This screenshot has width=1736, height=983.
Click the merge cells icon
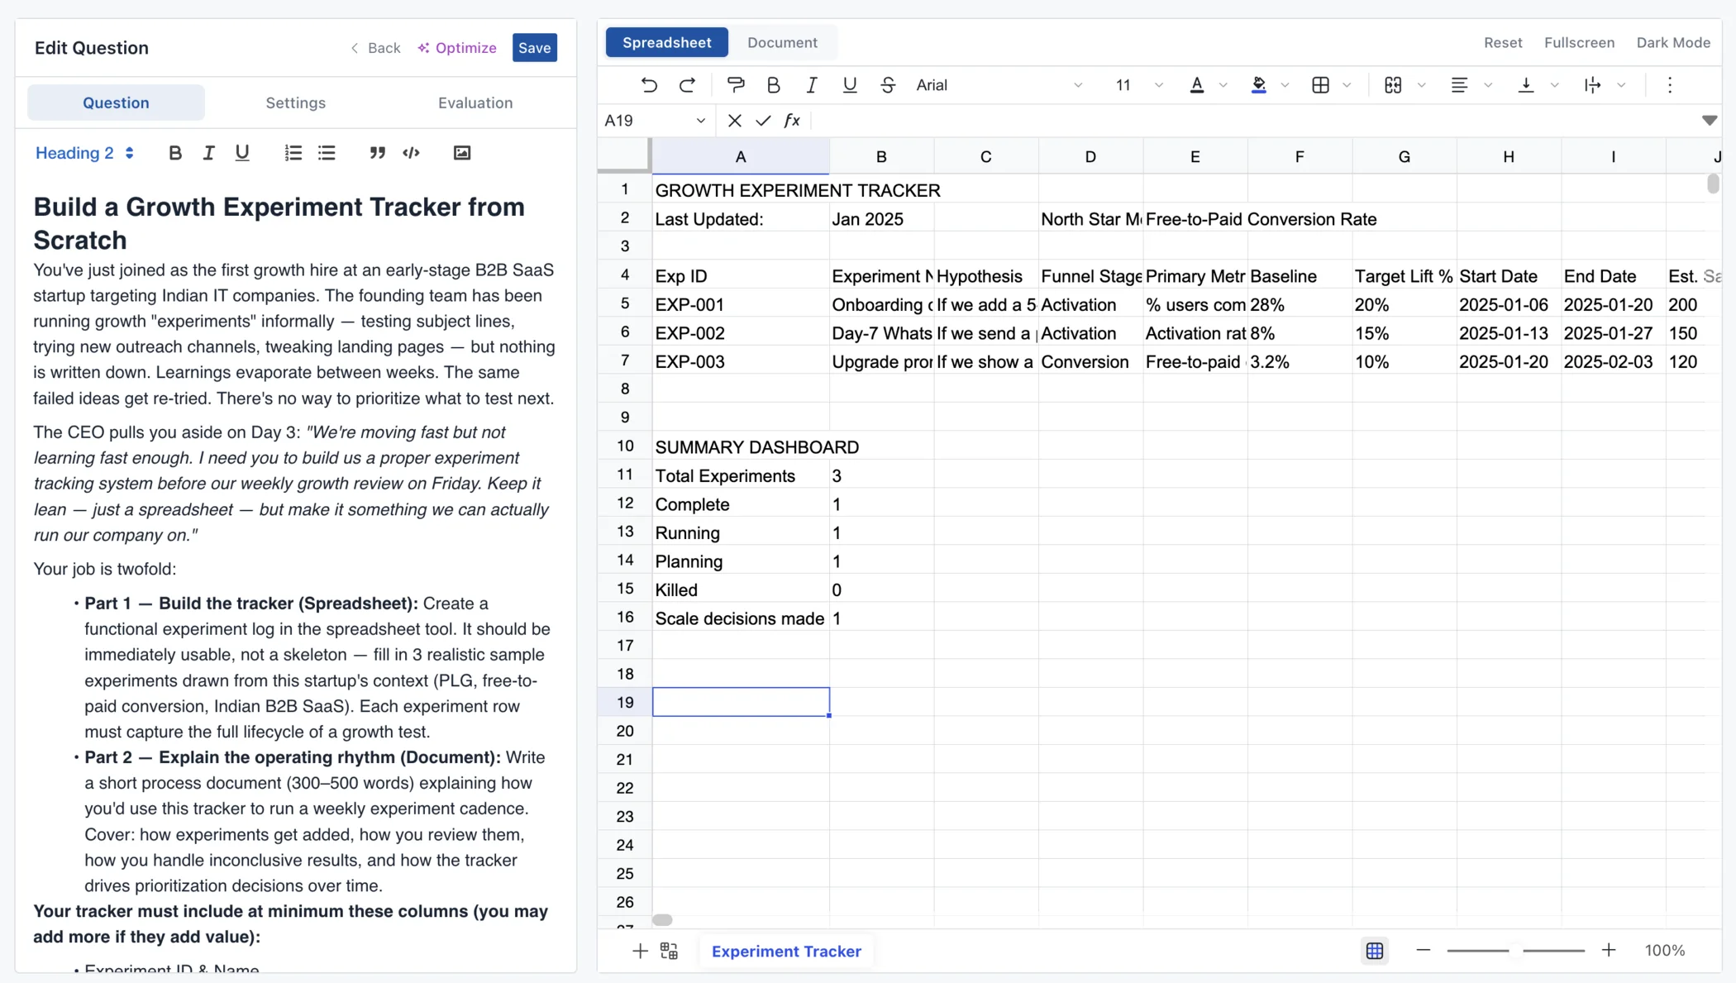pyautogui.click(x=1393, y=85)
